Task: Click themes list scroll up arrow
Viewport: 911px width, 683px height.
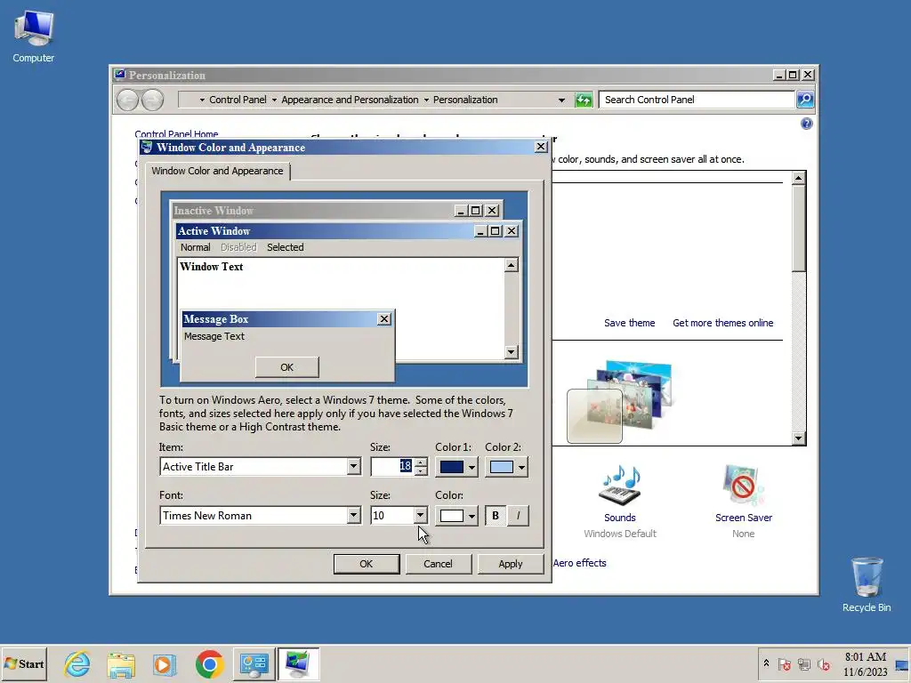Action: point(799,178)
